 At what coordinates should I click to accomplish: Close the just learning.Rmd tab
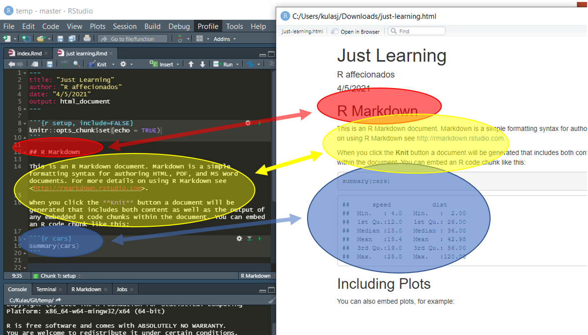111,53
